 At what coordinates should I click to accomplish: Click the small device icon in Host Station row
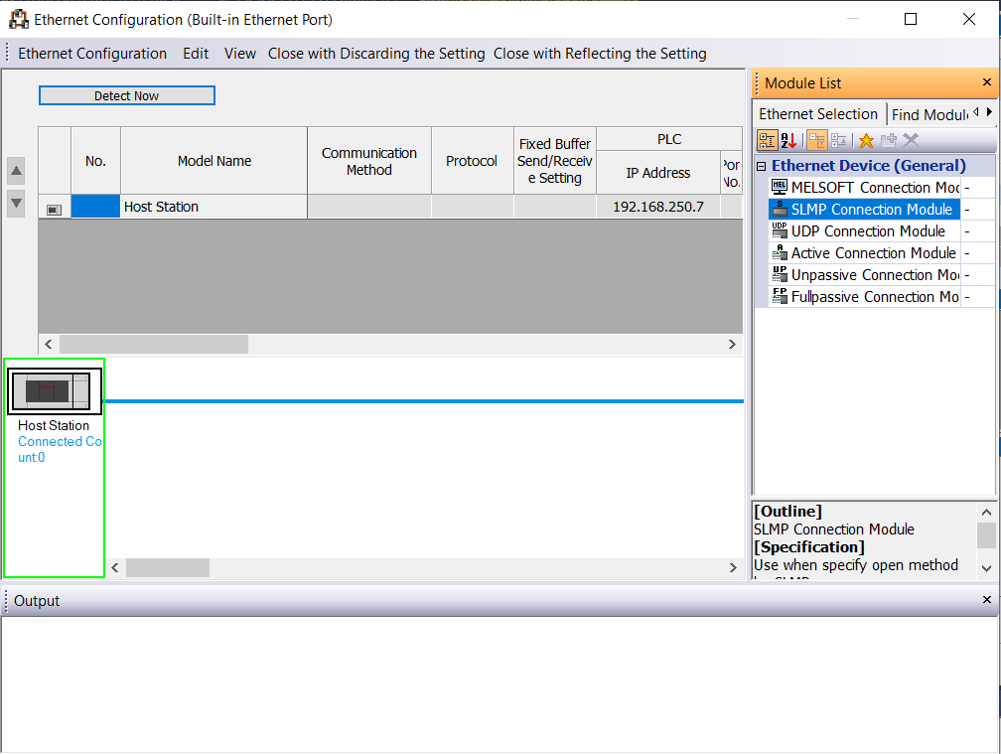tap(55, 210)
